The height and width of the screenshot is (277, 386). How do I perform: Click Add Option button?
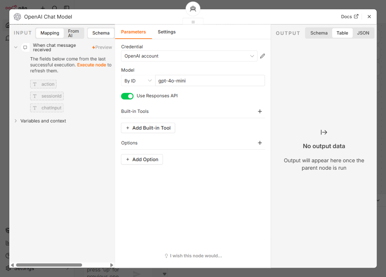[142, 160]
